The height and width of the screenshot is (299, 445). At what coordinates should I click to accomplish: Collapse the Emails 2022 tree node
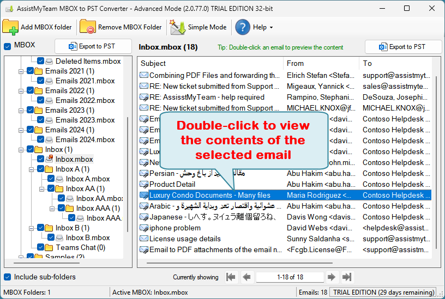tap(21, 91)
